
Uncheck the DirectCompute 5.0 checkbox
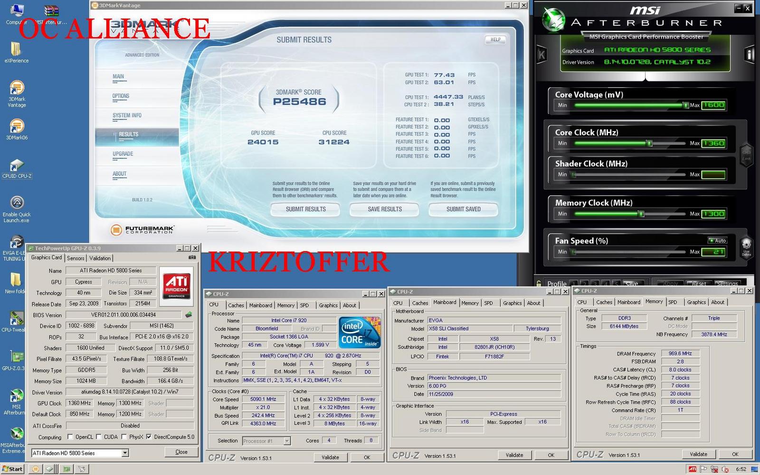149,437
